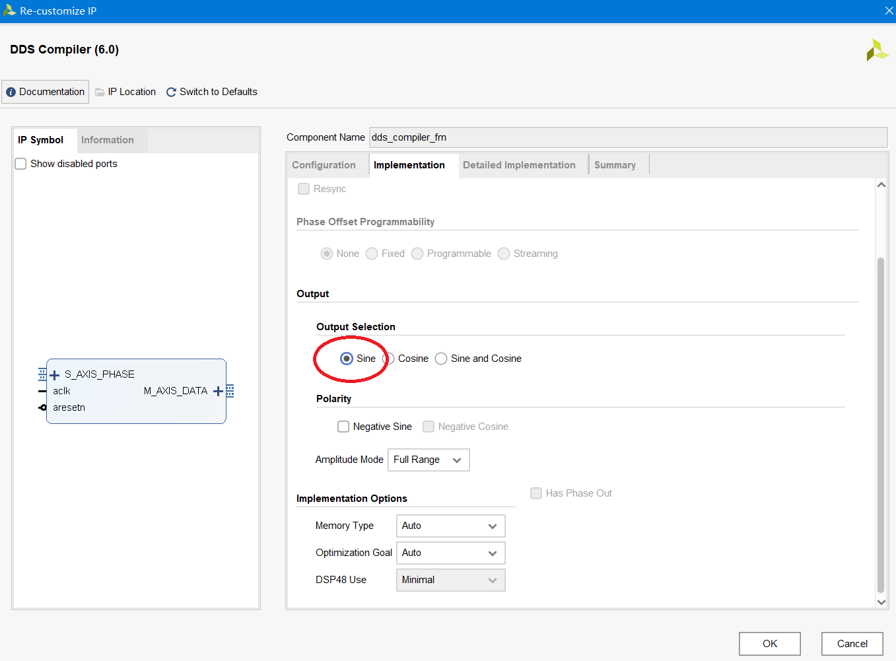896x661 pixels.
Task: Open IP Location
Action: 125,92
